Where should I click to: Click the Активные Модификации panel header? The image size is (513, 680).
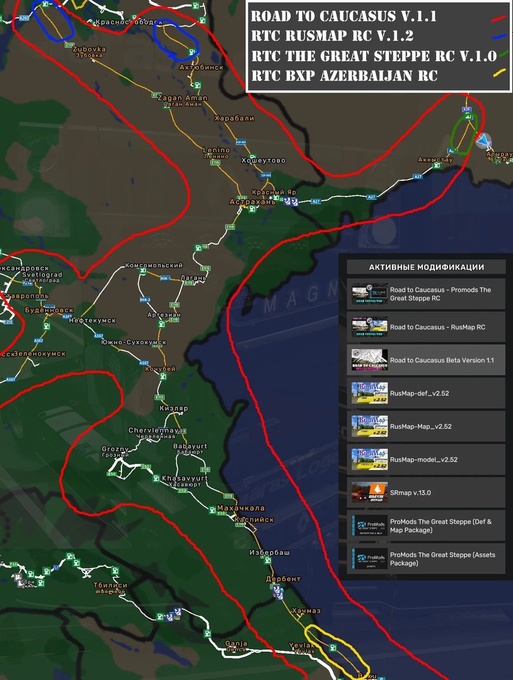426,267
